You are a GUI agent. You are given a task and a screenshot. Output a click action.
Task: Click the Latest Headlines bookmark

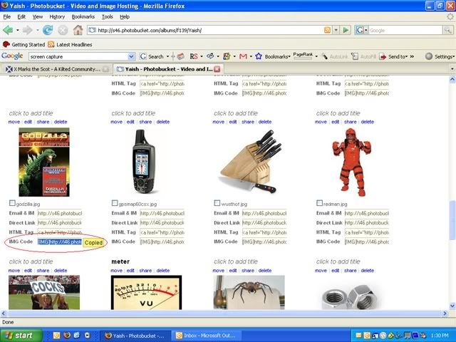70,44
